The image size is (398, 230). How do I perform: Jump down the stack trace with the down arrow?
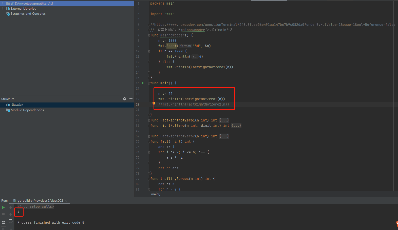(x=11, y=214)
